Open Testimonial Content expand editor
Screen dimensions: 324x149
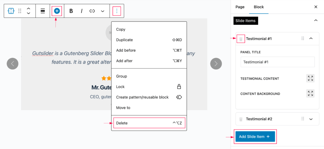pyautogui.click(x=310, y=79)
